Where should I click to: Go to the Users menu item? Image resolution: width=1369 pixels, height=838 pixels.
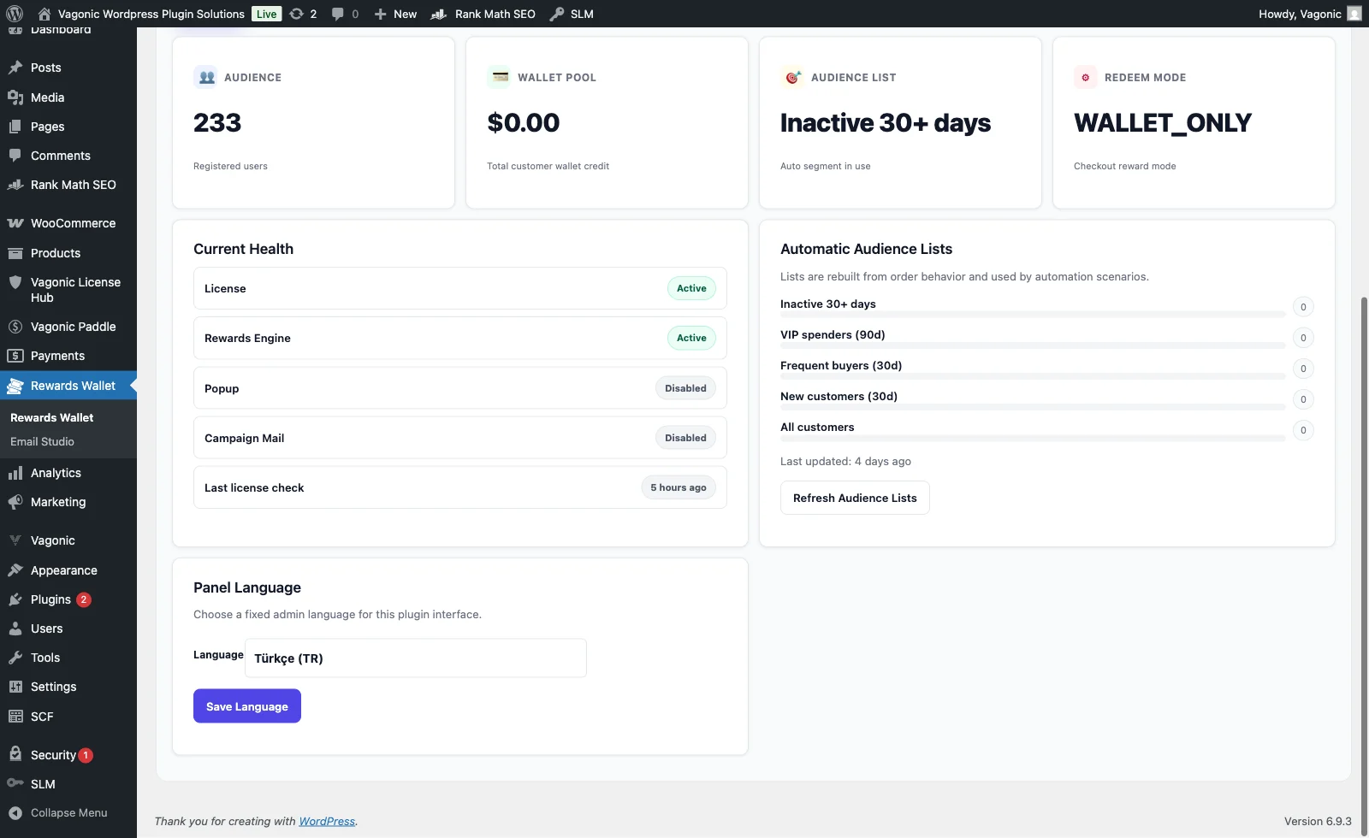[x=46, y=628]
